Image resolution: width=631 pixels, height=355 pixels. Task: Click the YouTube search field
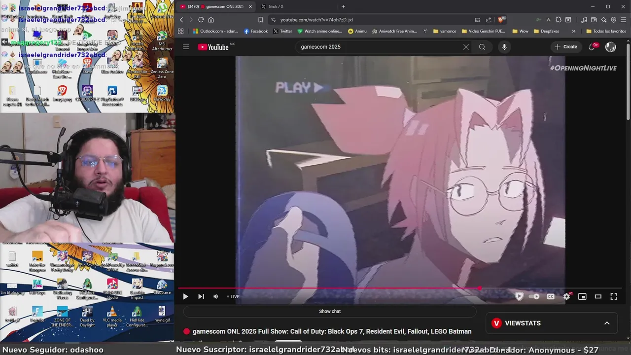(380, 47)
